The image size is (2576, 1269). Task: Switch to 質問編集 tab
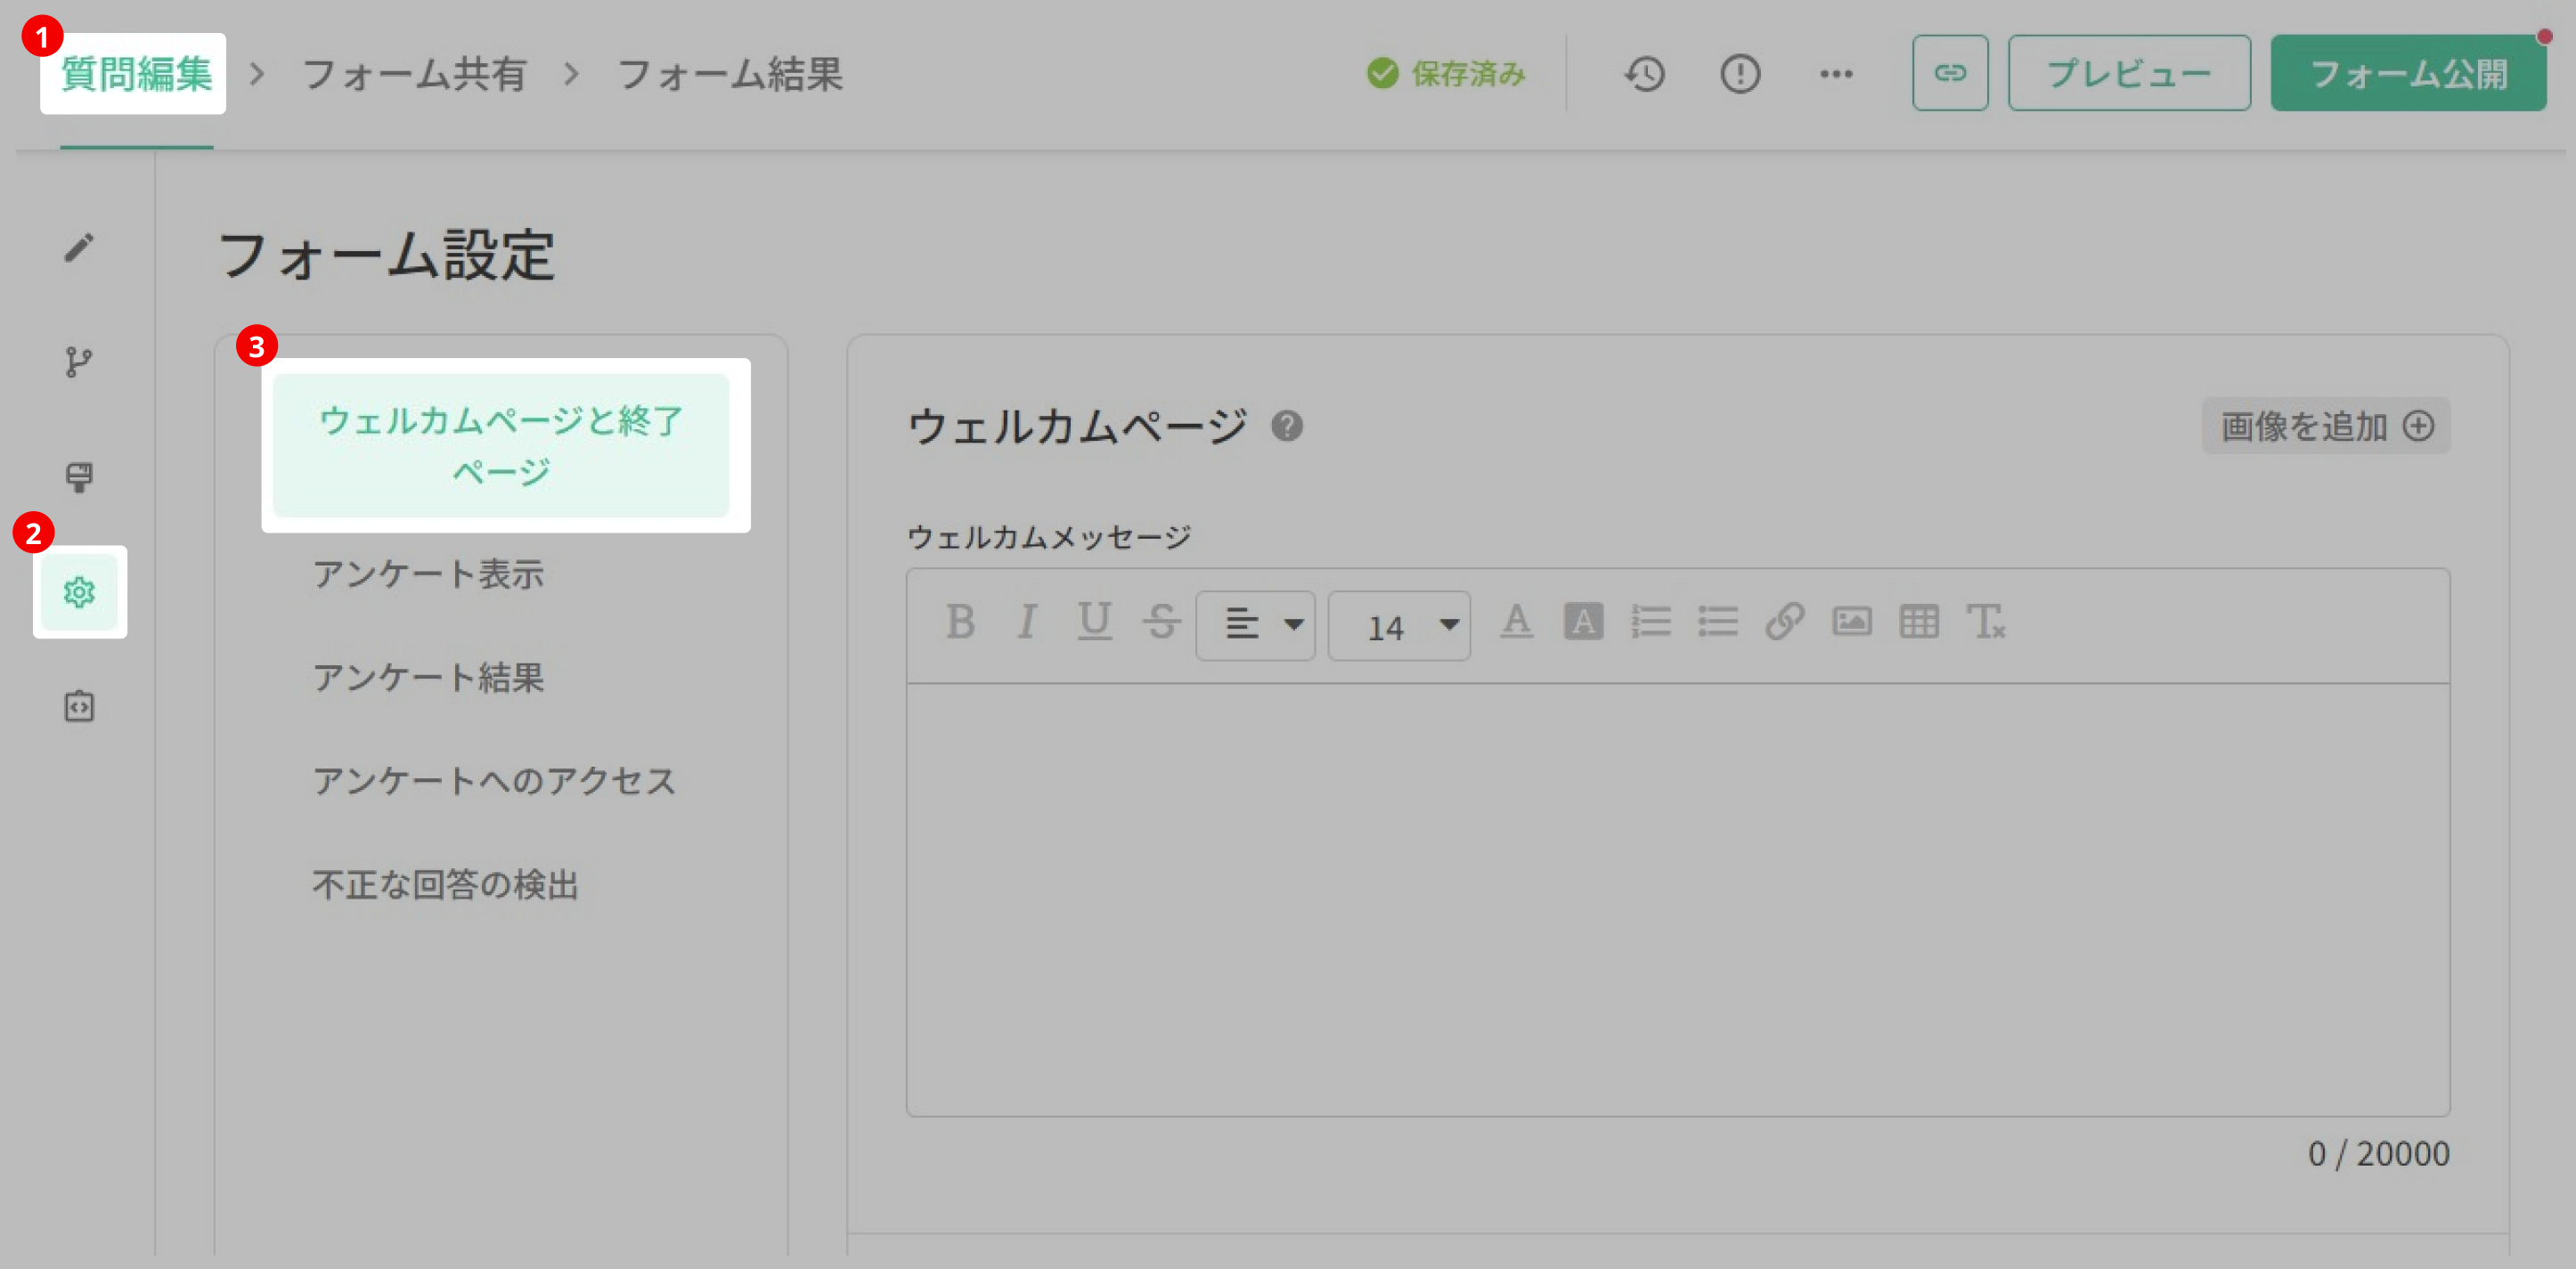pyautogui.click(x=136, y=74)
